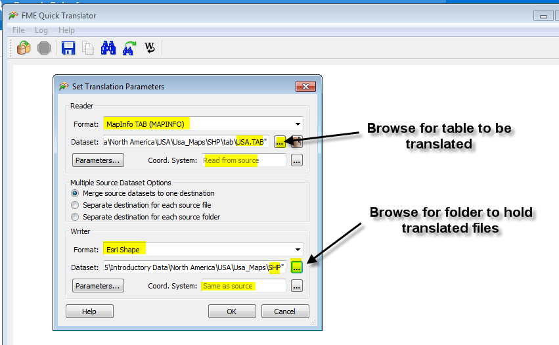559x345 pixels.
Task: Click the Save floppy disk icon
Action: point(68,47)
